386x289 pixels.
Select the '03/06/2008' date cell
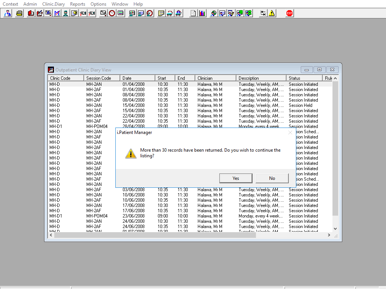[x=134, y=190]
